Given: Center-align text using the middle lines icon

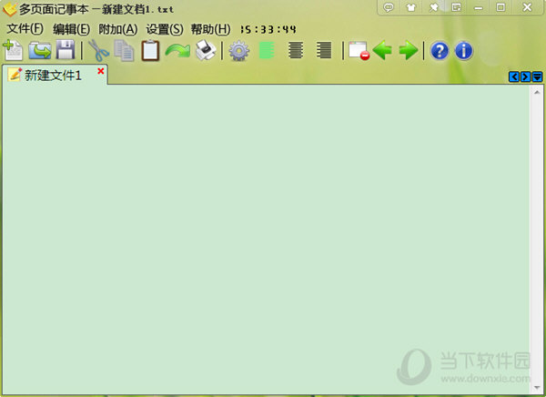Looking at the screenshot, I should [x=296, y=50].
